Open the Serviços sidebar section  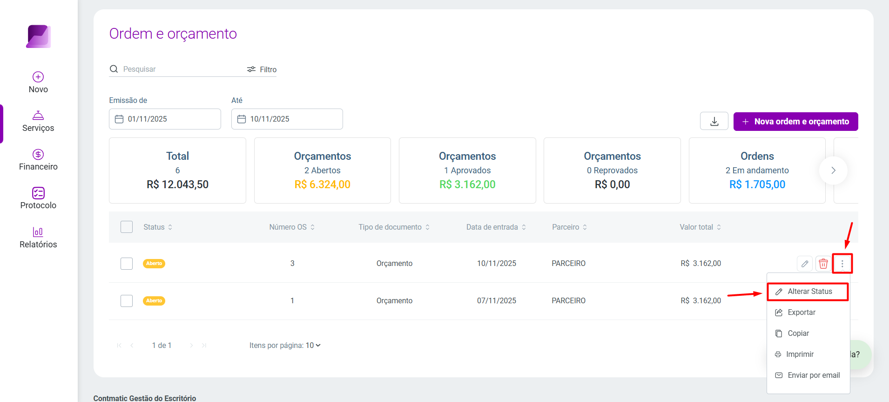[x=38, y=121]
